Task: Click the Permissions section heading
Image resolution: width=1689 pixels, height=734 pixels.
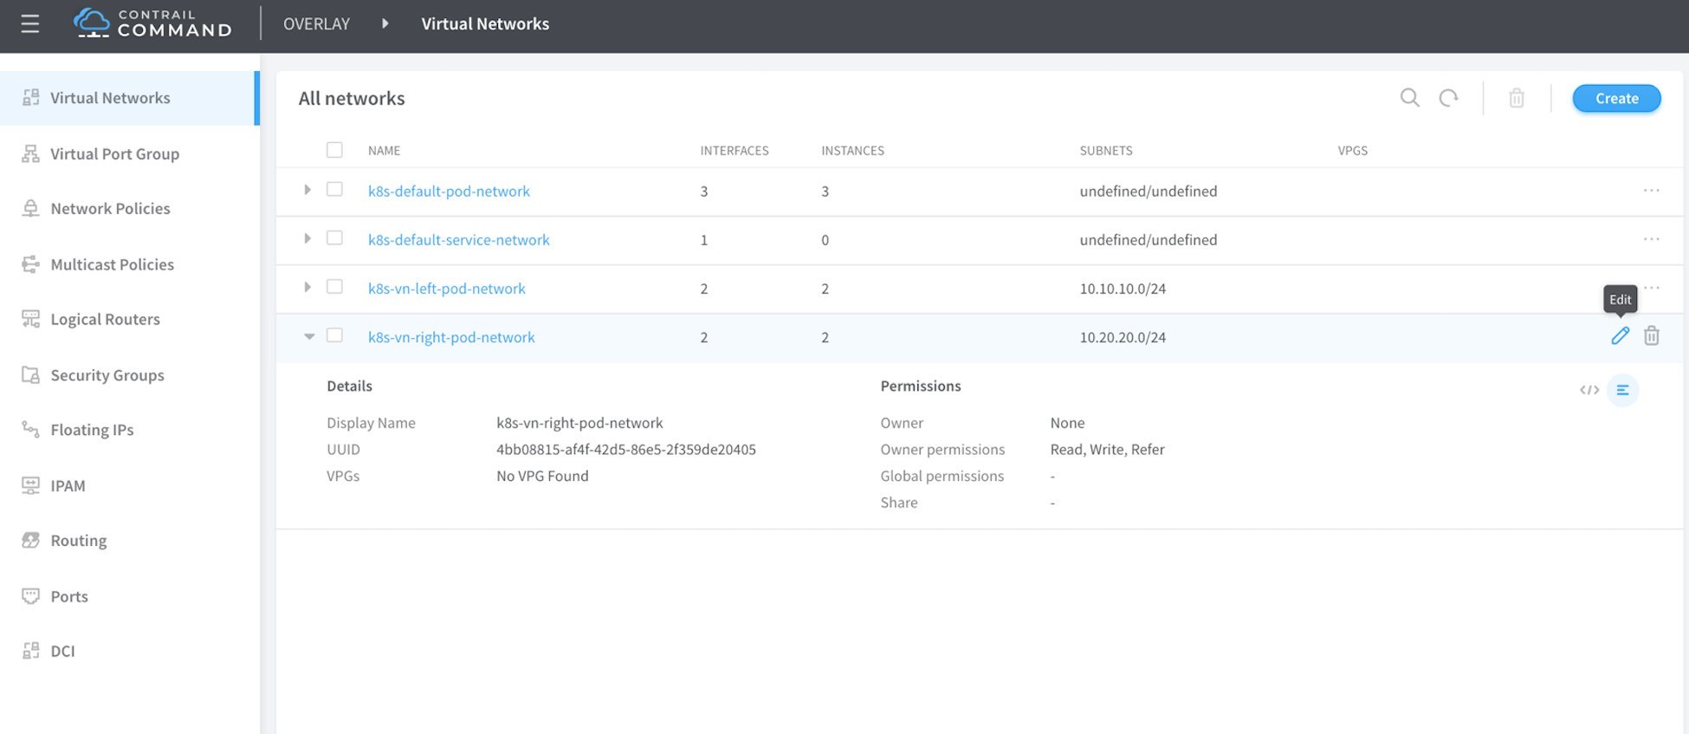Action: coord(921,386)
